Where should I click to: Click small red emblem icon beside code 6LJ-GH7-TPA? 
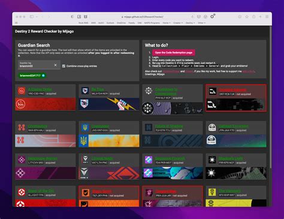tap(22, 192)
